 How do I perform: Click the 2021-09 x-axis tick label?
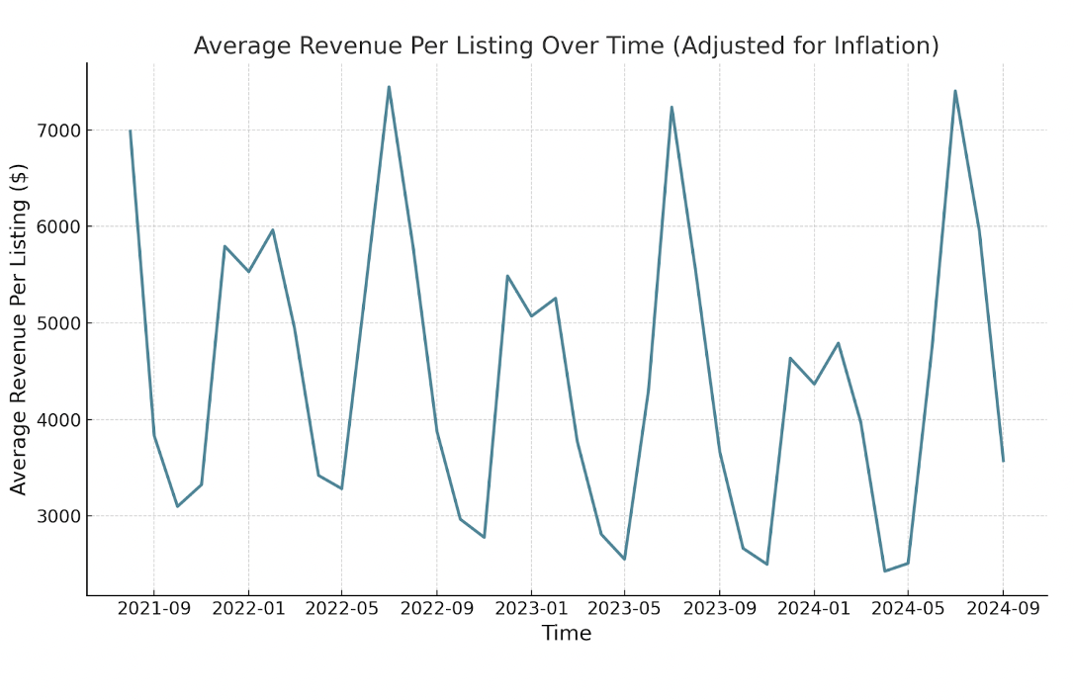click(153, 609)
